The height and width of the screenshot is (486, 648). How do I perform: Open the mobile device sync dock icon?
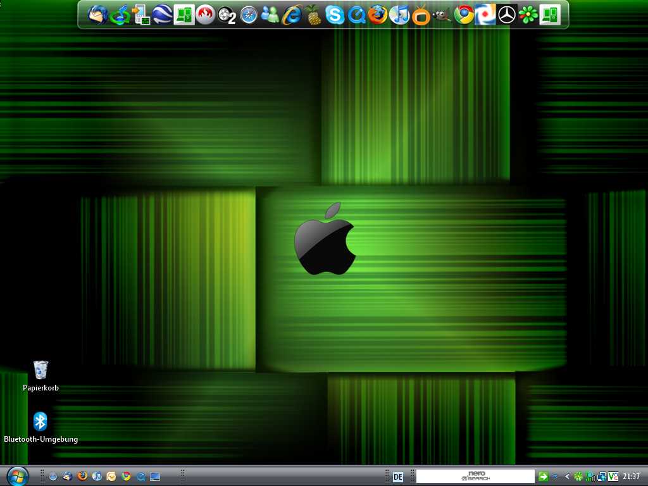tap(141, 15)
